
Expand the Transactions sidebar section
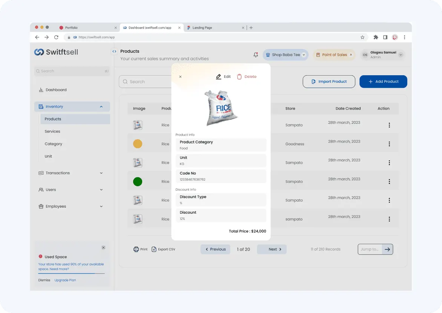pyautogui.click(x=101, y=173)
